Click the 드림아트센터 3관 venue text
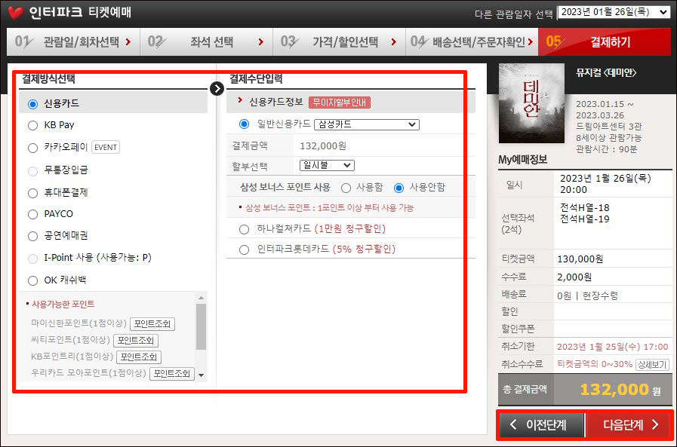 [x=609, y=127]
